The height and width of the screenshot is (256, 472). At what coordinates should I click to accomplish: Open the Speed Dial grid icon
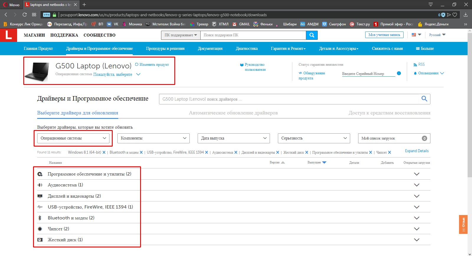tap(34, 15)
